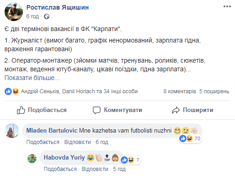Open list of people who reacted to post
Image resolution: width=235 pixels, height=176 pixels.
tap(79, 91)
